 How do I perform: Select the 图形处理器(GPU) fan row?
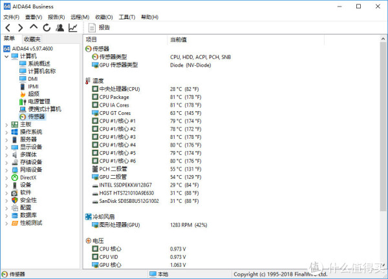149,225
